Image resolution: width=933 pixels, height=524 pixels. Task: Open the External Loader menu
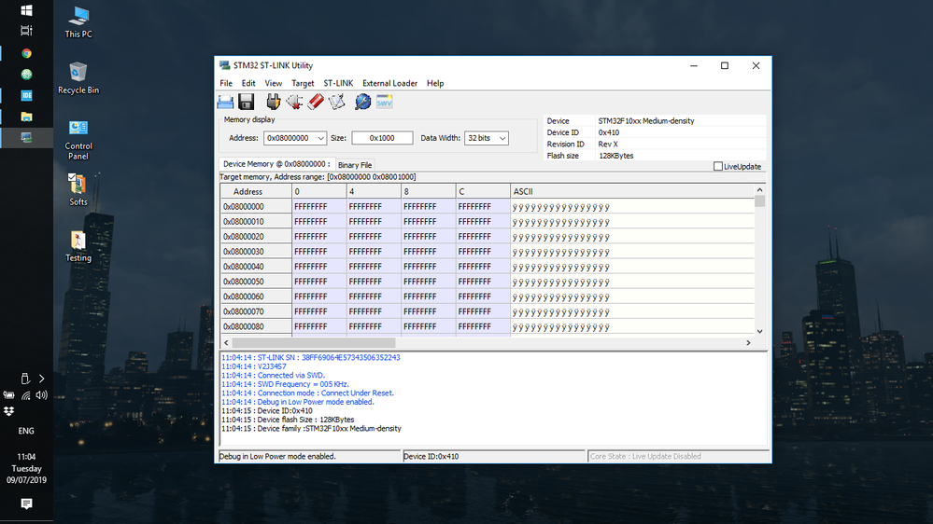(x=389, y=83)
